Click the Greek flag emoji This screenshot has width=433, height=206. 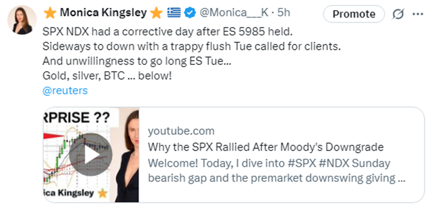click(x=174, y=14)
